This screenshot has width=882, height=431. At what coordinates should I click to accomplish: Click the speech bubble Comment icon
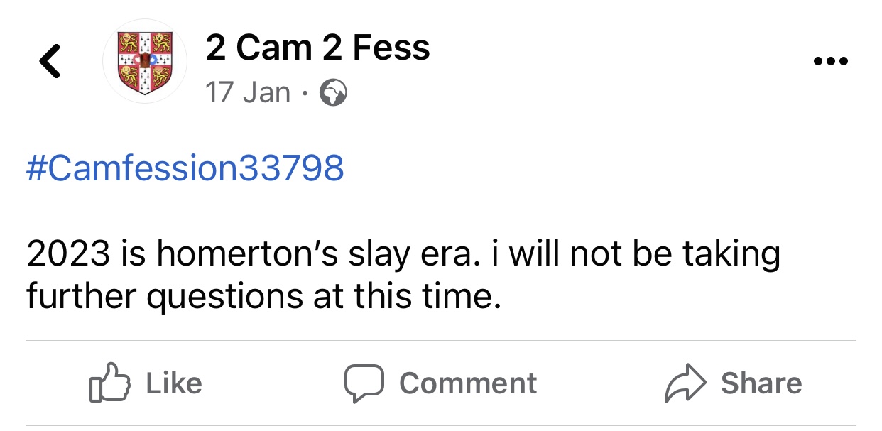coord(364,383)
